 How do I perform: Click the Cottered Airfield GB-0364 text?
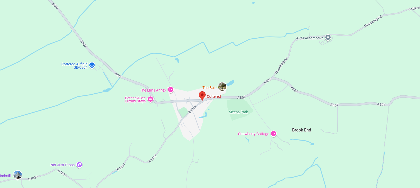click(x=74, y=66)
